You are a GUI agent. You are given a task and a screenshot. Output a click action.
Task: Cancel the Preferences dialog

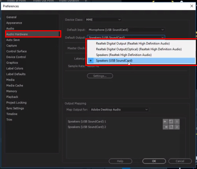click(180, 161)
